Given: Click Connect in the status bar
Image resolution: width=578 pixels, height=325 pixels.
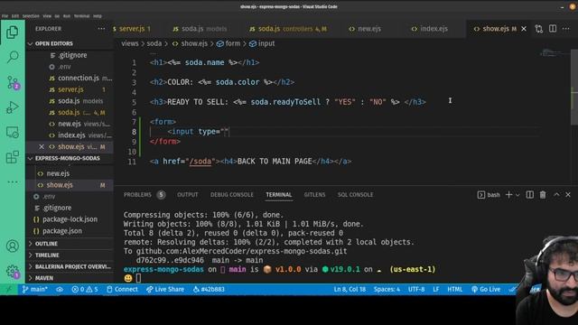Looking at the screenshot, I should pyautogui.click(x=122, y=289).
